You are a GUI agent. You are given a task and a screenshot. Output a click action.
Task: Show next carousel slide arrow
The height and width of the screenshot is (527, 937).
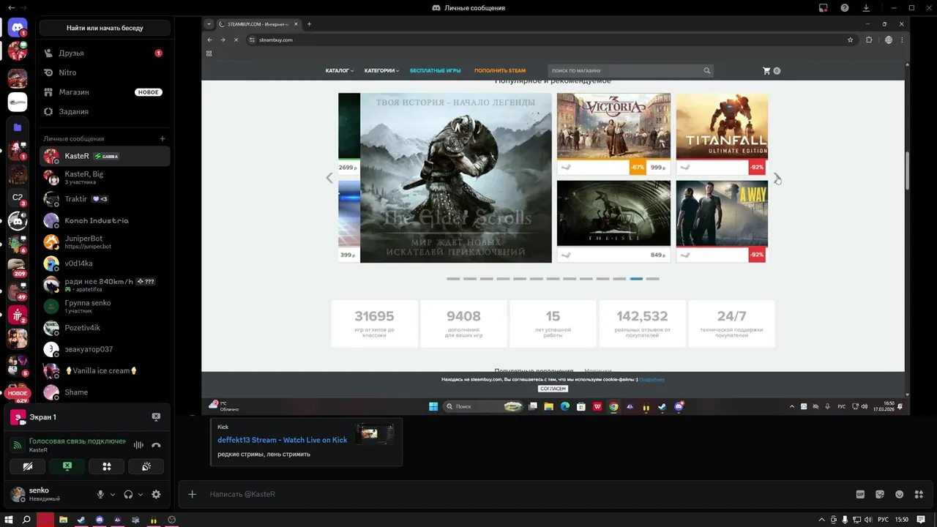(777, 177)
